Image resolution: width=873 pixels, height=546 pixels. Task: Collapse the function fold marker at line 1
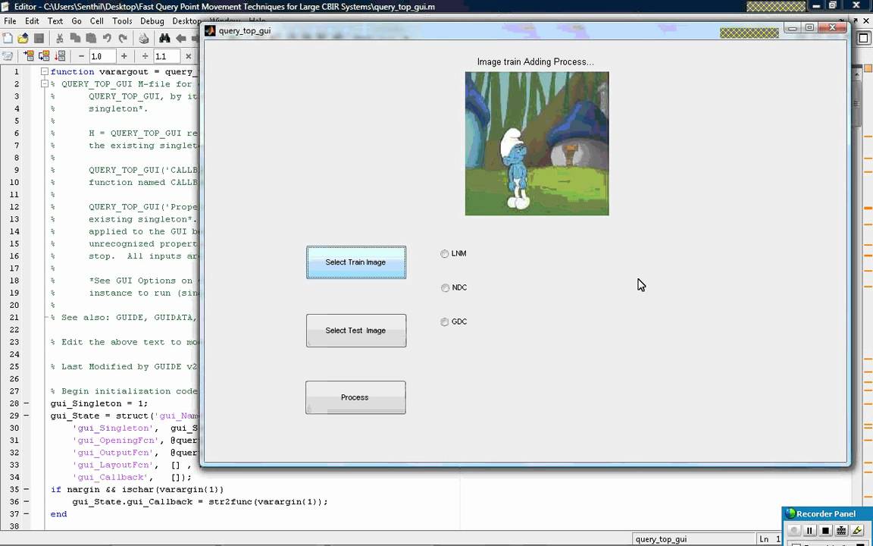click(45, 71)
